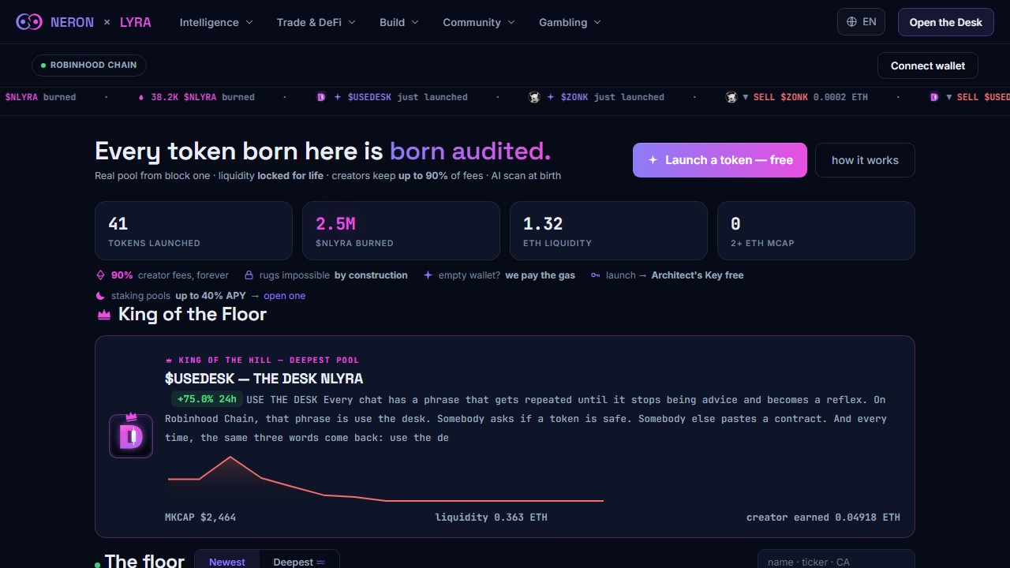This screenshot has width=1010, height=568.
Task: Click the token icon before $USEDESK just launched
Action: tap(321, 97)
